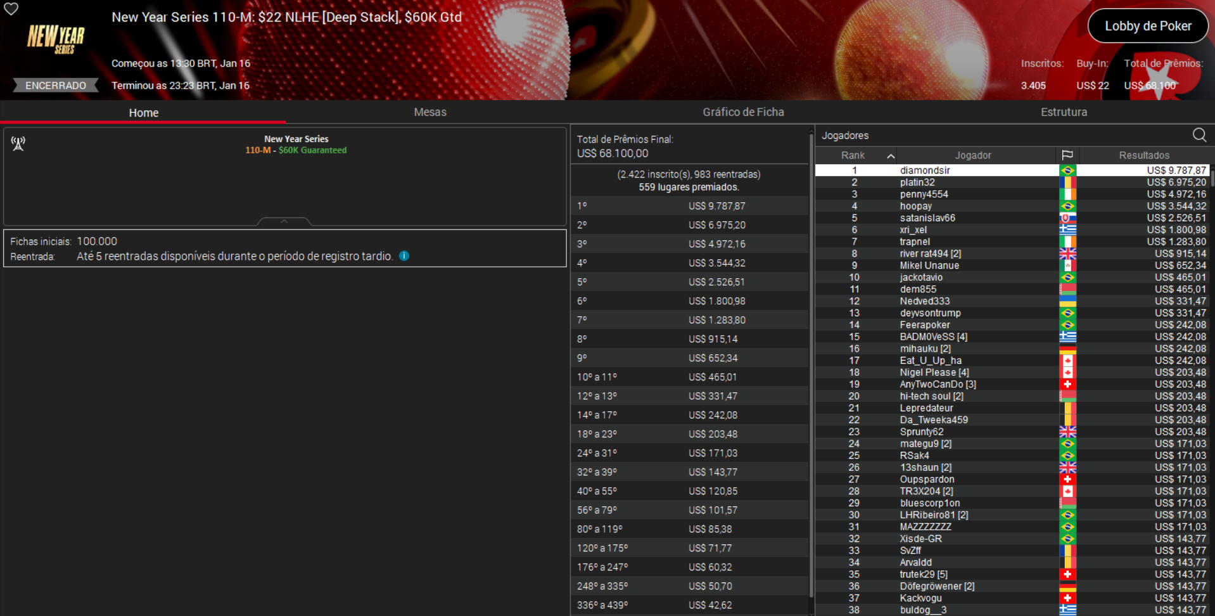
Task: Click the ENCERRADO status badge
Action: click(55, 85)
